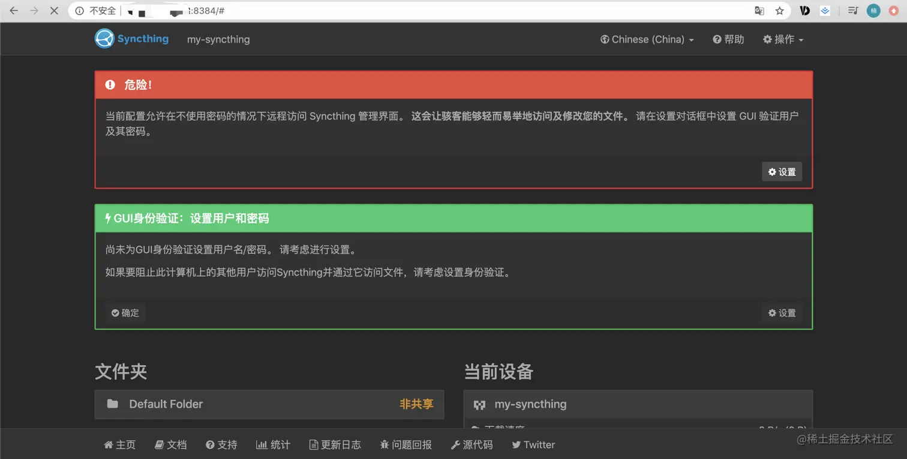
Task: Expand the my-syncthing device row
Action: click(x=638, y=404)
